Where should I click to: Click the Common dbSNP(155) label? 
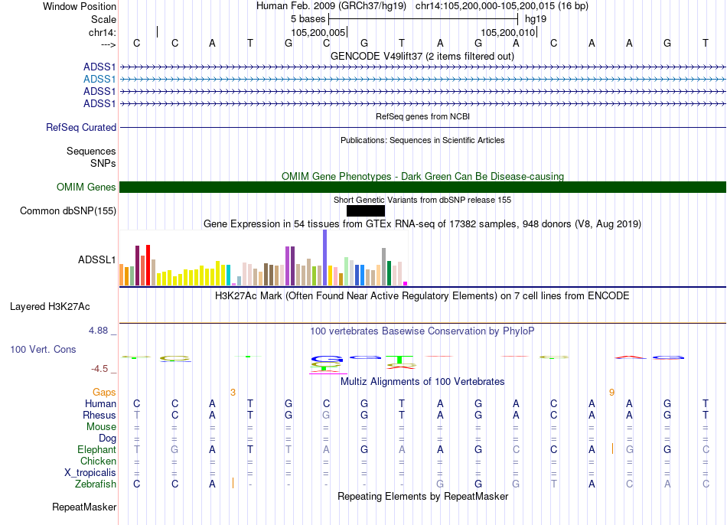point(68,211)
